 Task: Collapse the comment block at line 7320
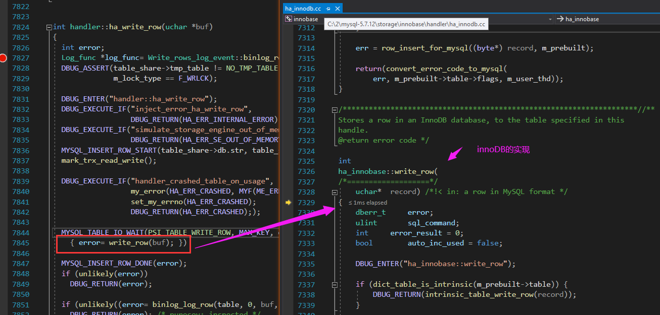pyautogui.click(x=334, y=109)
